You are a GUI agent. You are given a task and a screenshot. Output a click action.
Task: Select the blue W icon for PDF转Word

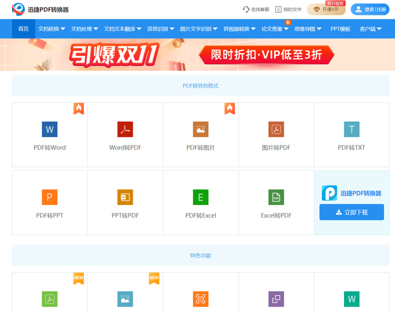49,129
